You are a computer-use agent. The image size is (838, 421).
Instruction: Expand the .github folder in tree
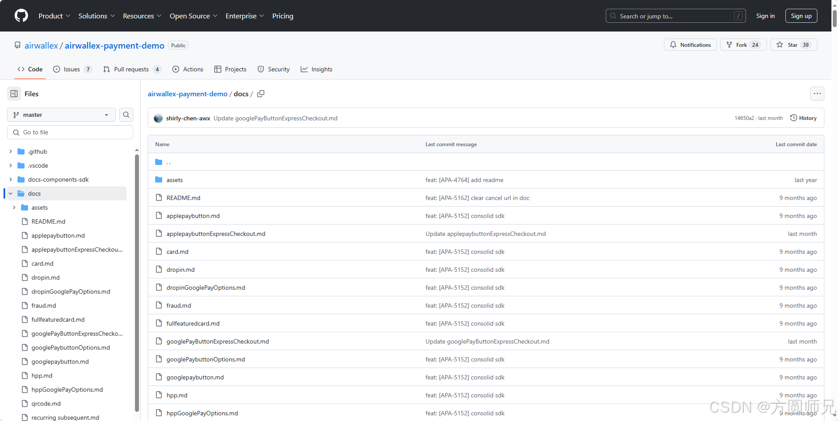pyautogui.click(x=11, y=151)
